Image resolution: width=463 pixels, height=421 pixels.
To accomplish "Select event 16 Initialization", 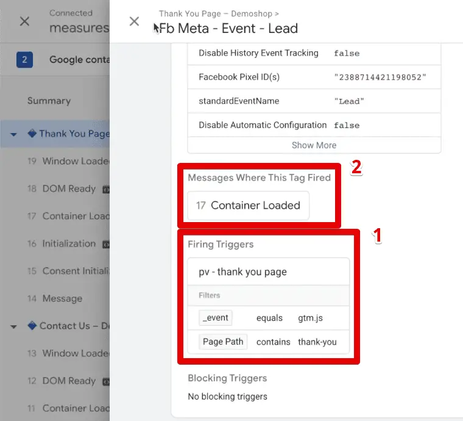I will (x=62, y=243).
